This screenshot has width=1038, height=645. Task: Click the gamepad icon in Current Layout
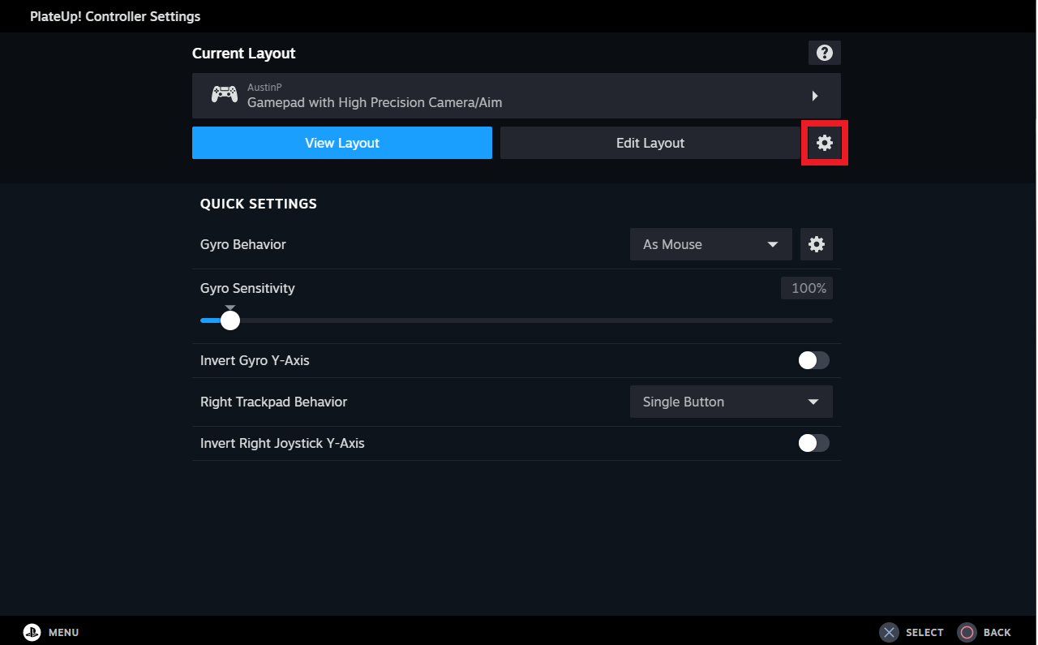(x=225, y=95)
